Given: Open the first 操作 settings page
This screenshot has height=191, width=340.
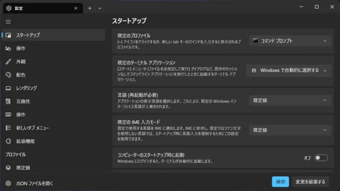Looking at the screenshot, I should point(54,49).
